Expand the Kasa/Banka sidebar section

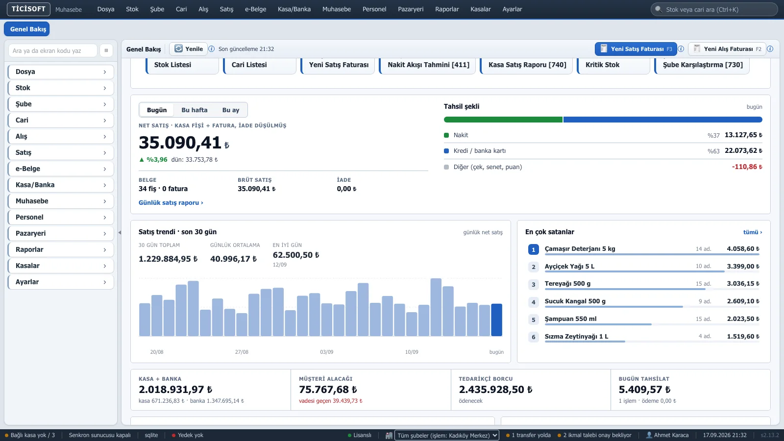61,185
